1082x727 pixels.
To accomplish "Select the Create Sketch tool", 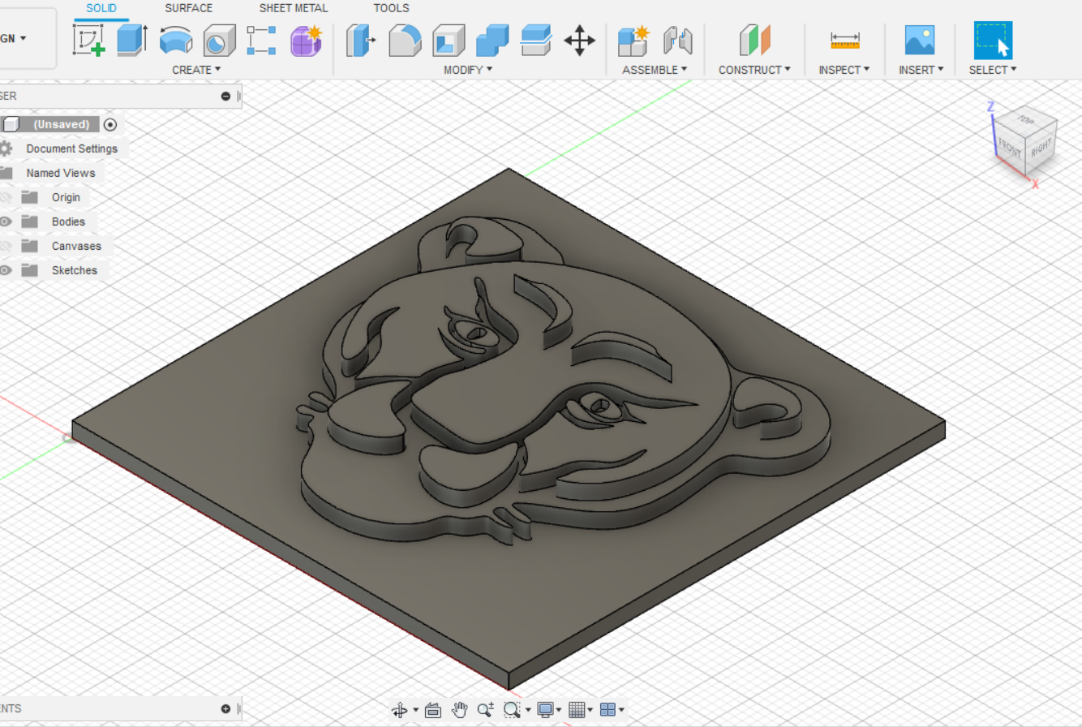I will (89, 40).
